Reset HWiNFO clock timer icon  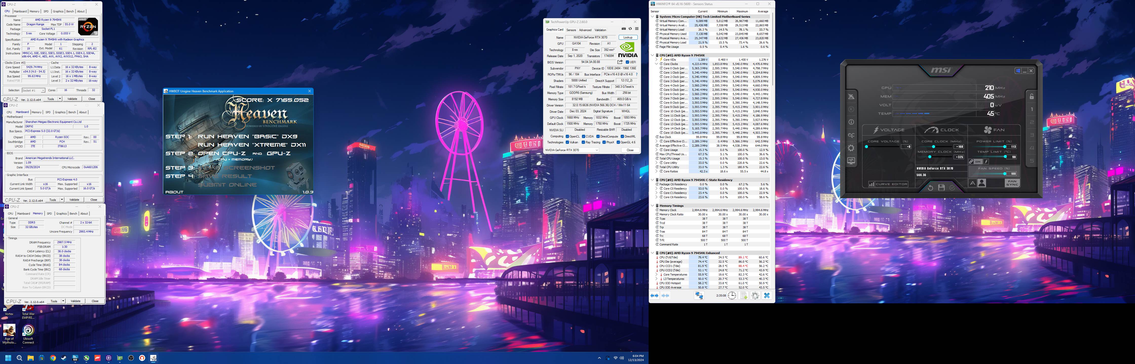click(732, 295)
